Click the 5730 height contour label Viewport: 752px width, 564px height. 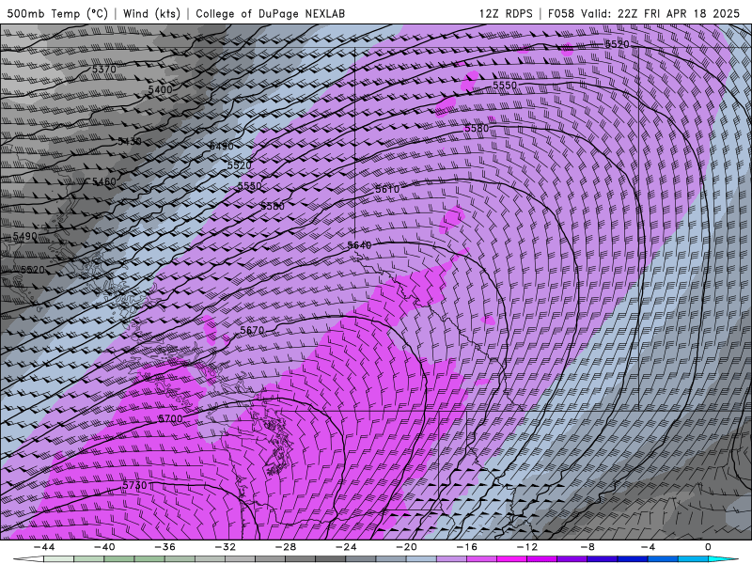134,486
